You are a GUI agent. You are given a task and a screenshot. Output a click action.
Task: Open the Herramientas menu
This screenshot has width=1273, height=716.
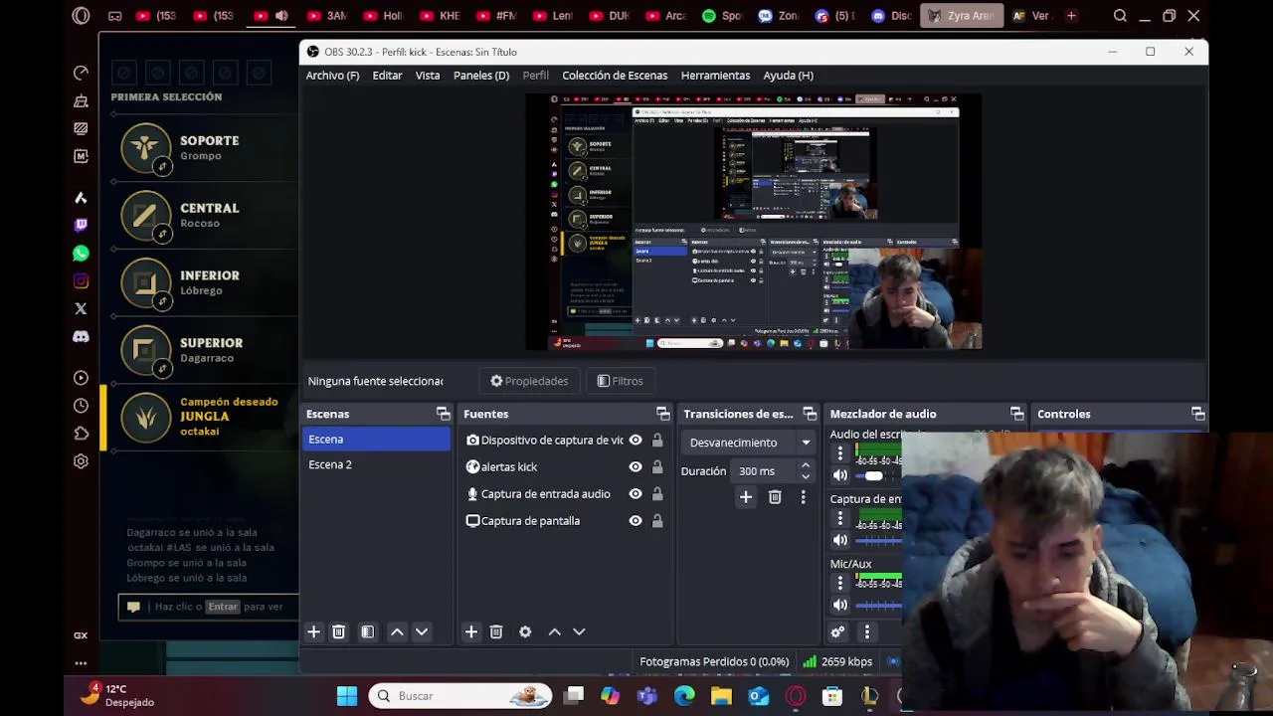[715, 76]
